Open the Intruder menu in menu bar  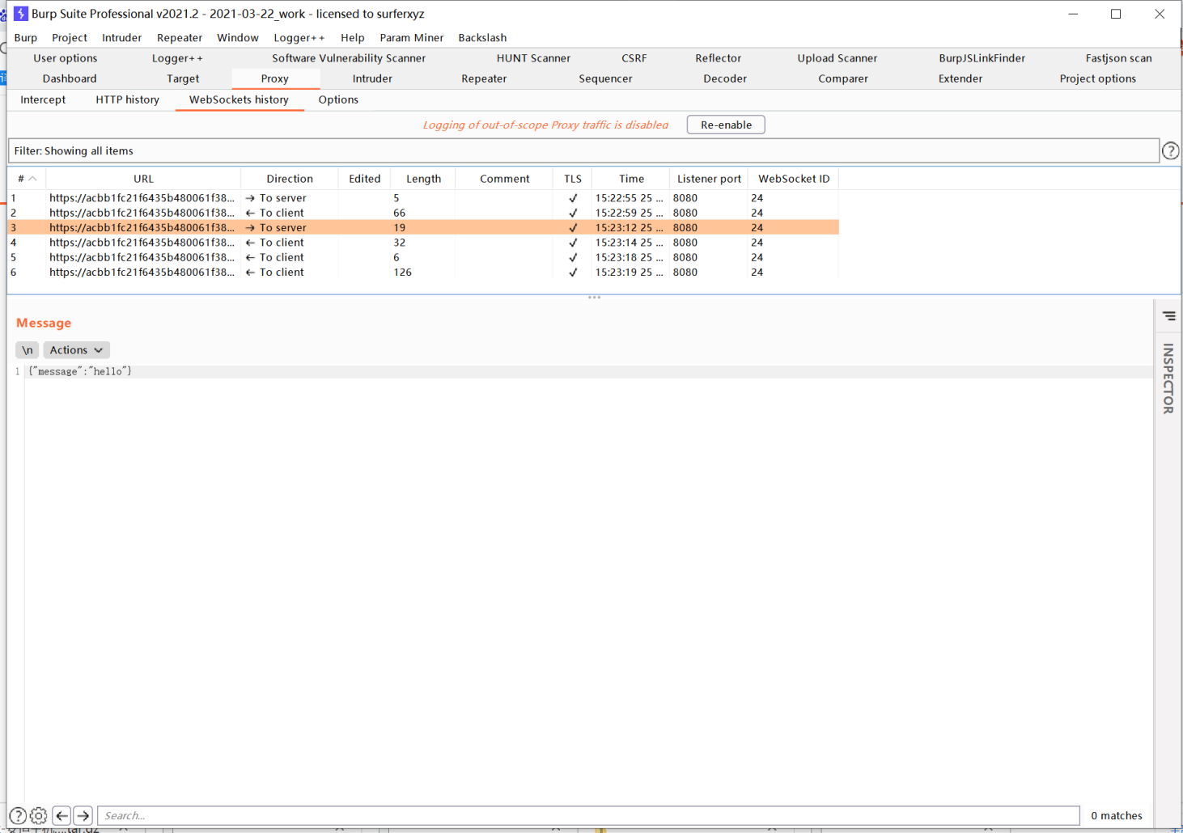click(121, 37)
